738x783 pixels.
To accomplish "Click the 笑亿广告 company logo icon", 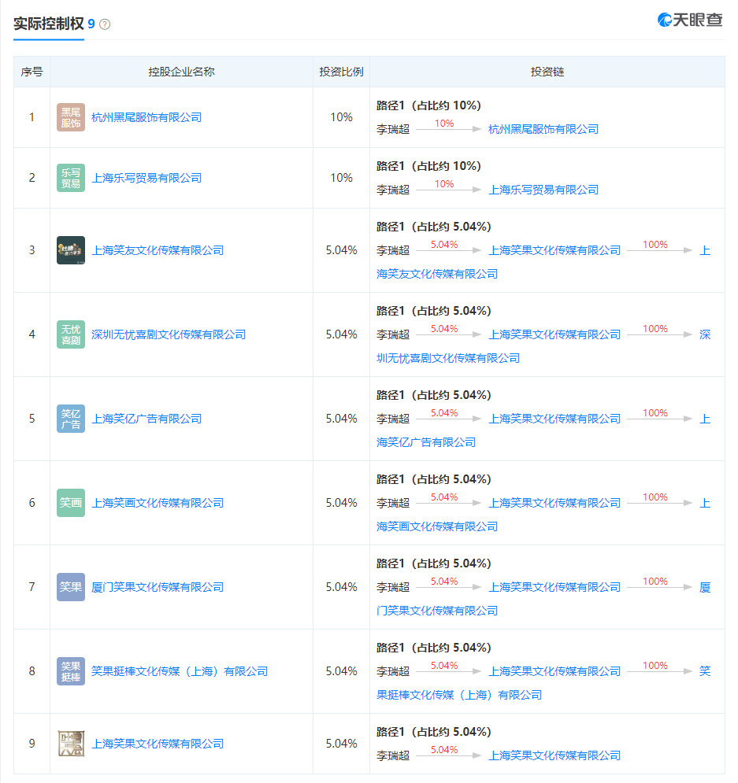I will click(x=71, y=419).
